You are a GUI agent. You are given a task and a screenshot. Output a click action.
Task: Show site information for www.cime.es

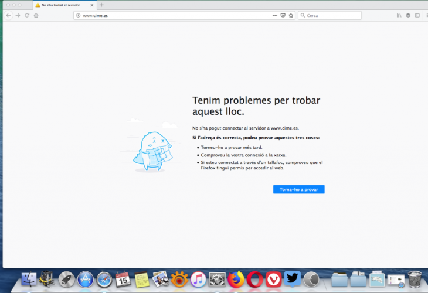point(78,15)
